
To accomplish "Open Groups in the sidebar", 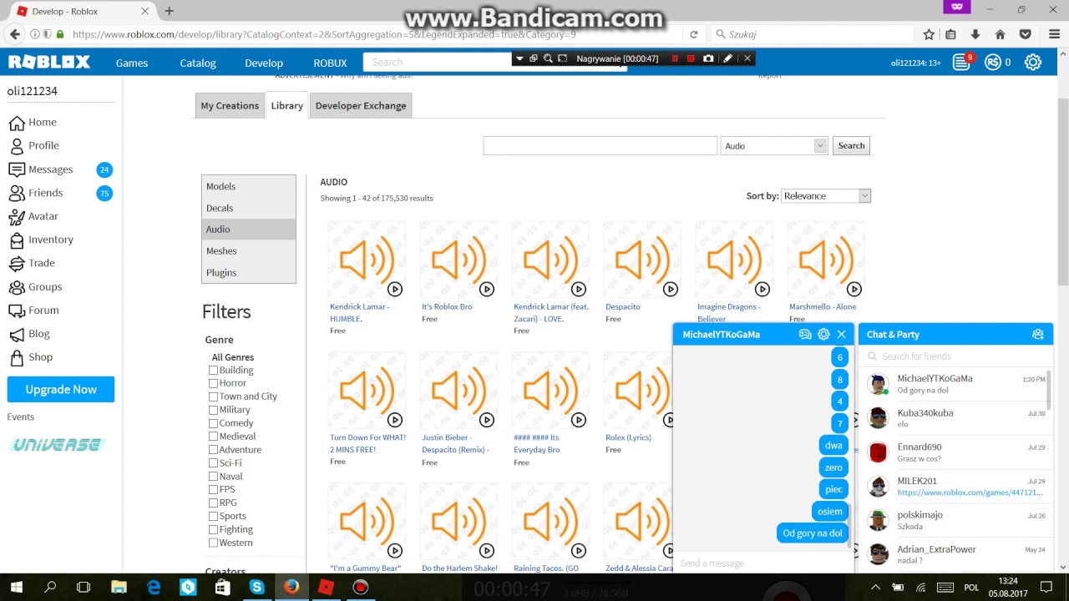I will 35,286.
